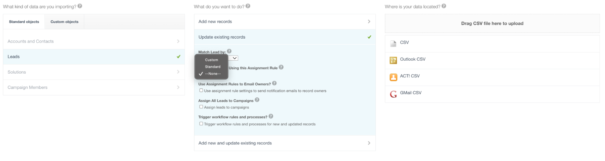The height and width of the screenshot is (161, 605).
Task: Click help icon next to Match Lead by
Action: tap(229, 51)
